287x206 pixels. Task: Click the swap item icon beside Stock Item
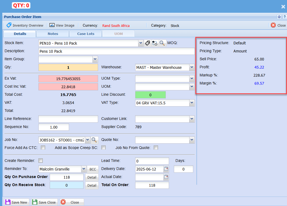click(x=155, y=43)
